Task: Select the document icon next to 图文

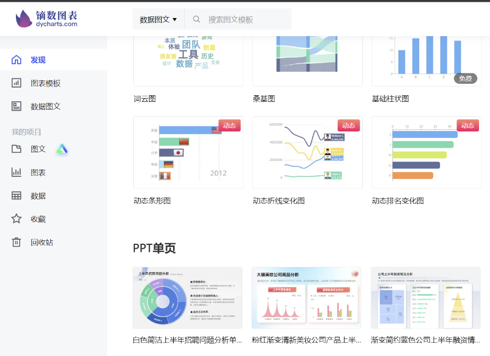Action: pyautogui.click(x=15, y=148)
